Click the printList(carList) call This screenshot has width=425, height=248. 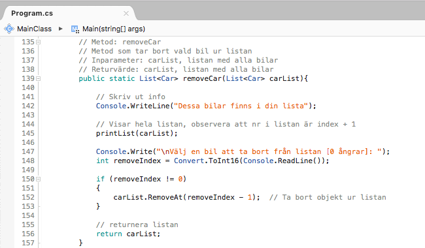tap(137, 133)
